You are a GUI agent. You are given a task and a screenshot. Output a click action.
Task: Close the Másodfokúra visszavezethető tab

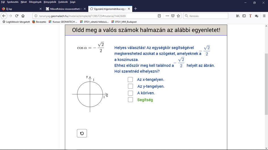(85, 9)
